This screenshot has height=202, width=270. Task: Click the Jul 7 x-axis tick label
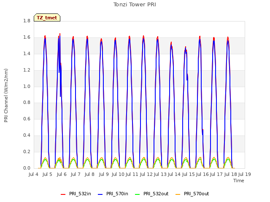pos(76,174)
